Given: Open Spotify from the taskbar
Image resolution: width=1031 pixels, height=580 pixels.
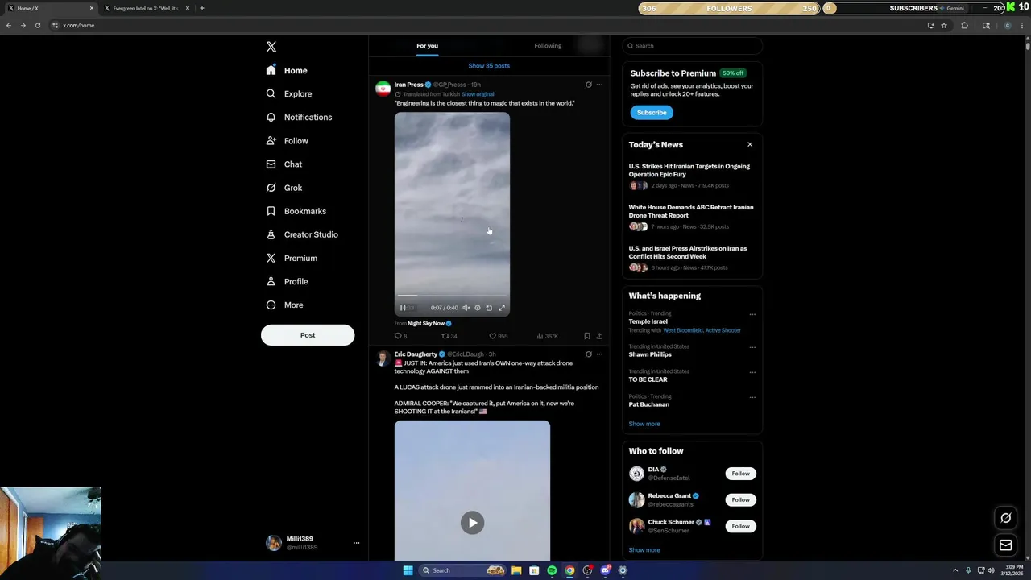Looking at the screenshot, I should point(552,570).
